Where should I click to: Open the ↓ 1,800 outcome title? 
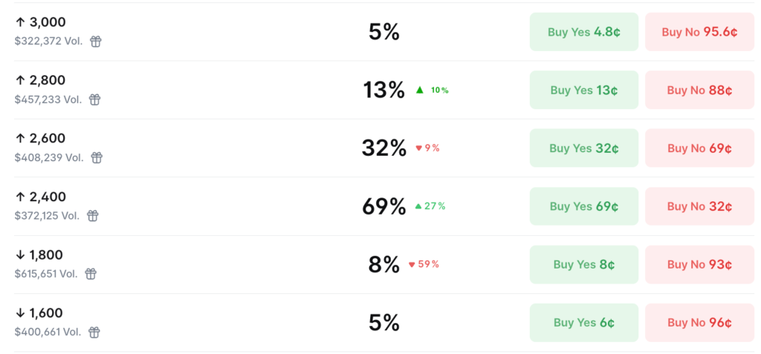[40, 255]
